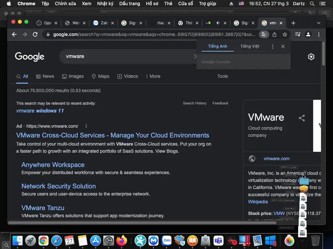Expand the More search filters dropdown
Screen dimensions: 333x249
click(x=153, y=76)
